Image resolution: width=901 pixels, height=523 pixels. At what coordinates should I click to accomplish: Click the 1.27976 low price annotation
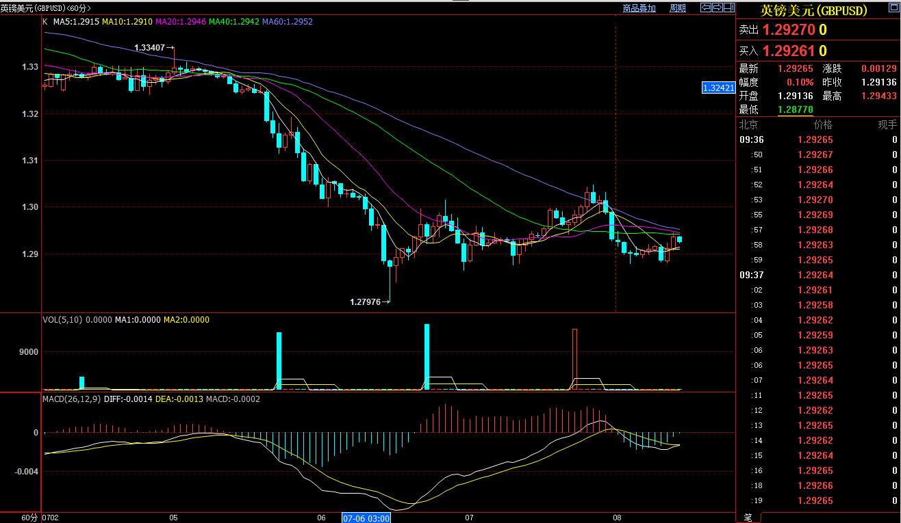pyautogui.click(x=366, y=301)
